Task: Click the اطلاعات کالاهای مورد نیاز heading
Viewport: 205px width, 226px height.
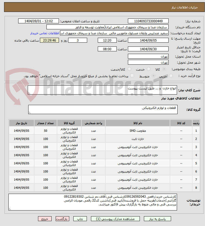Action: 181,98
